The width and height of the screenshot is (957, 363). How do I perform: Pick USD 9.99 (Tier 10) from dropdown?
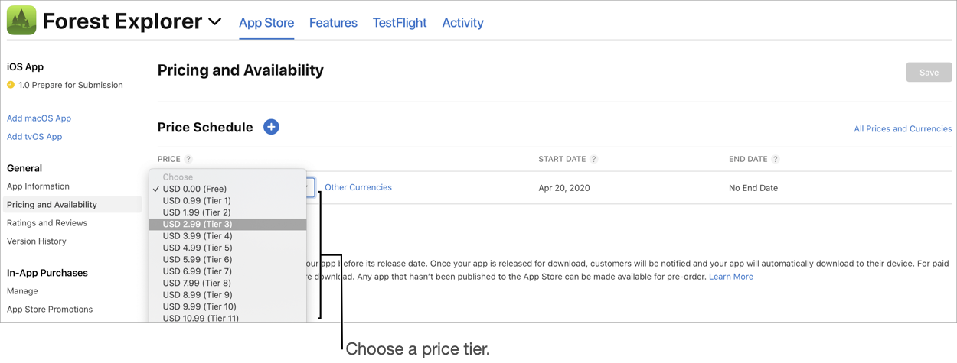point(228,306)
